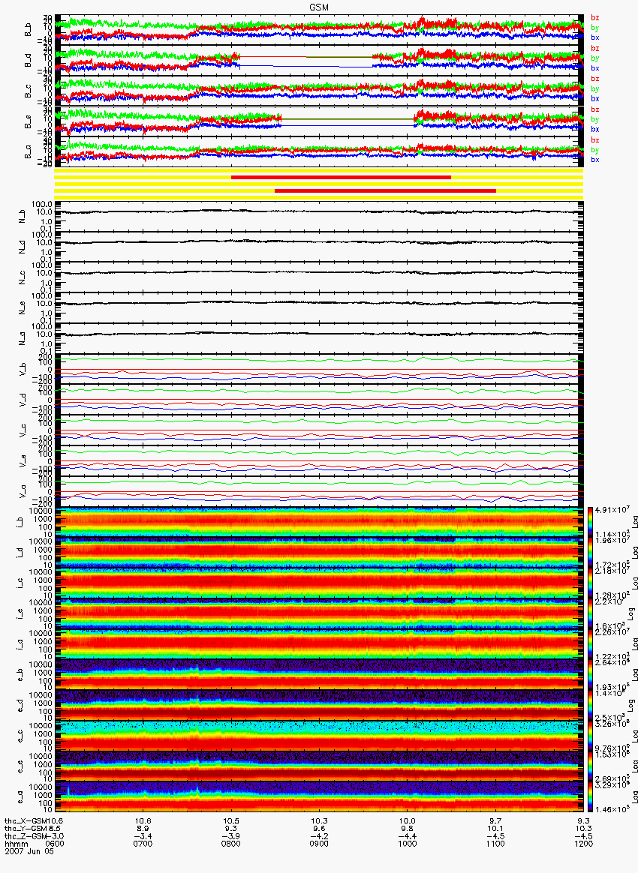Click the V_a velocity line plot panel
Screen dimensions: 638x873
(319, 492)
